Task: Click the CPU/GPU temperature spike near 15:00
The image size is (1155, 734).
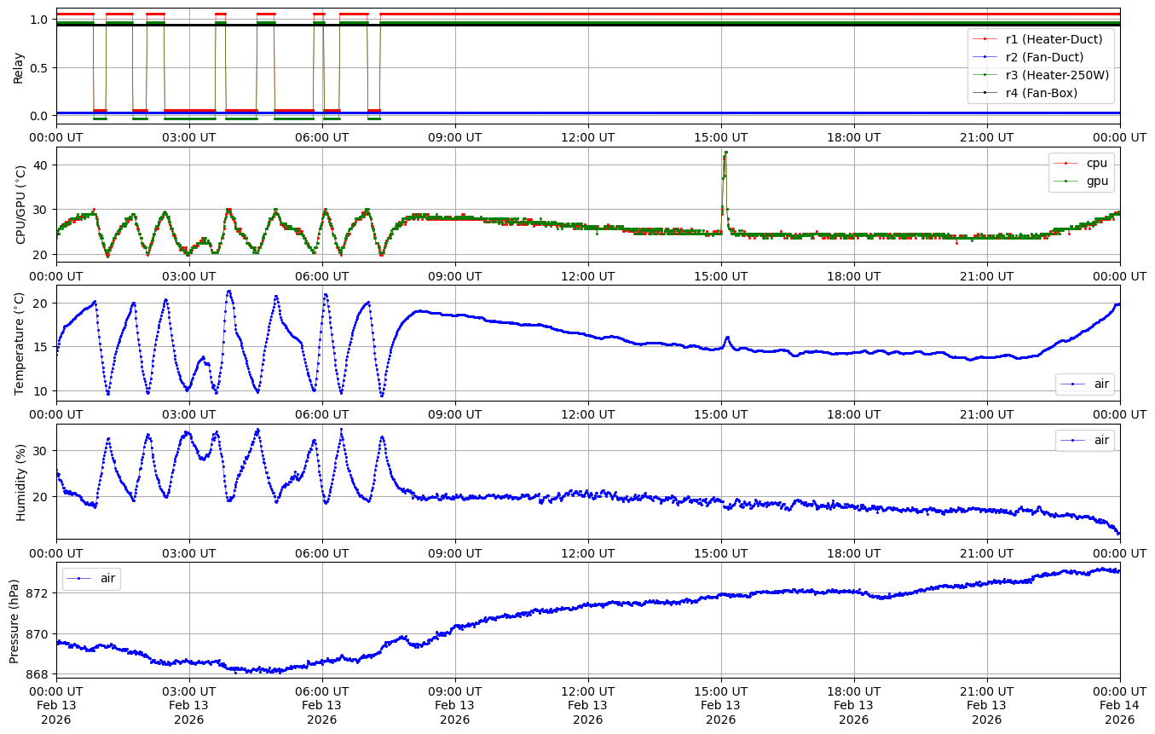Action: point(725,154)
